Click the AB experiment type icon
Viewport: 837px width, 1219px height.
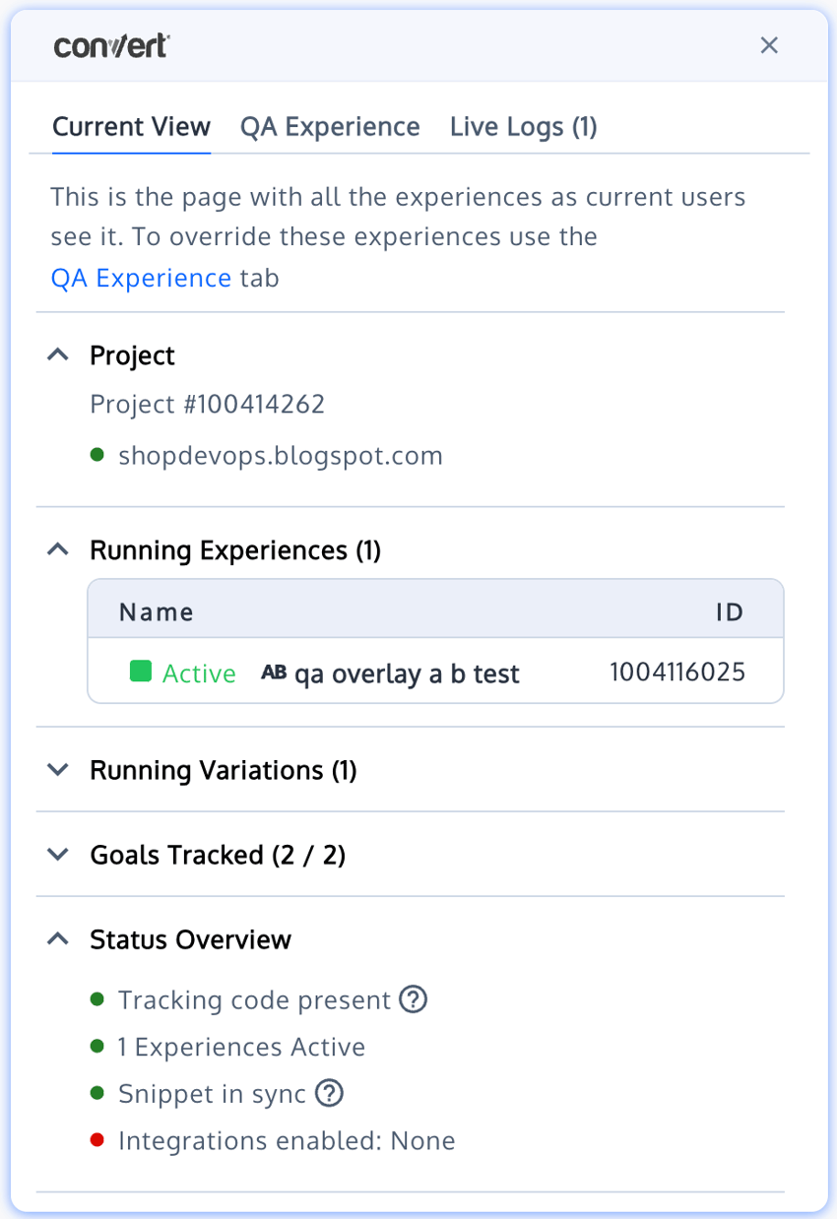click(x=273, y=673)
